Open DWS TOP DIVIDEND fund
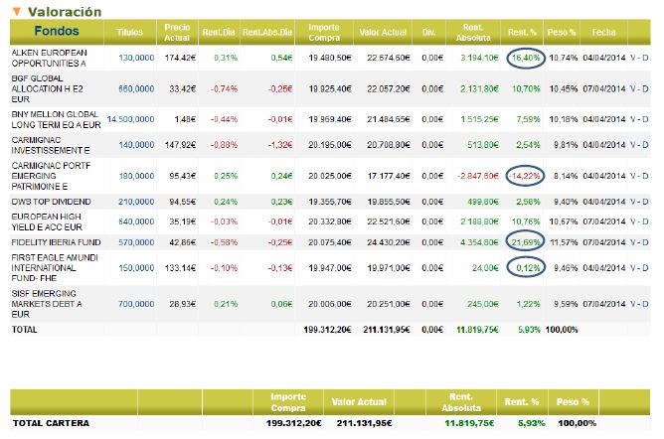This screenshot has width=664, height=439. pos(52,202)
